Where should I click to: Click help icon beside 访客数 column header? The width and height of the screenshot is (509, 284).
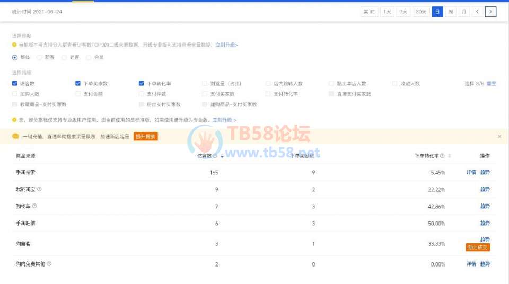pos(215,156)
